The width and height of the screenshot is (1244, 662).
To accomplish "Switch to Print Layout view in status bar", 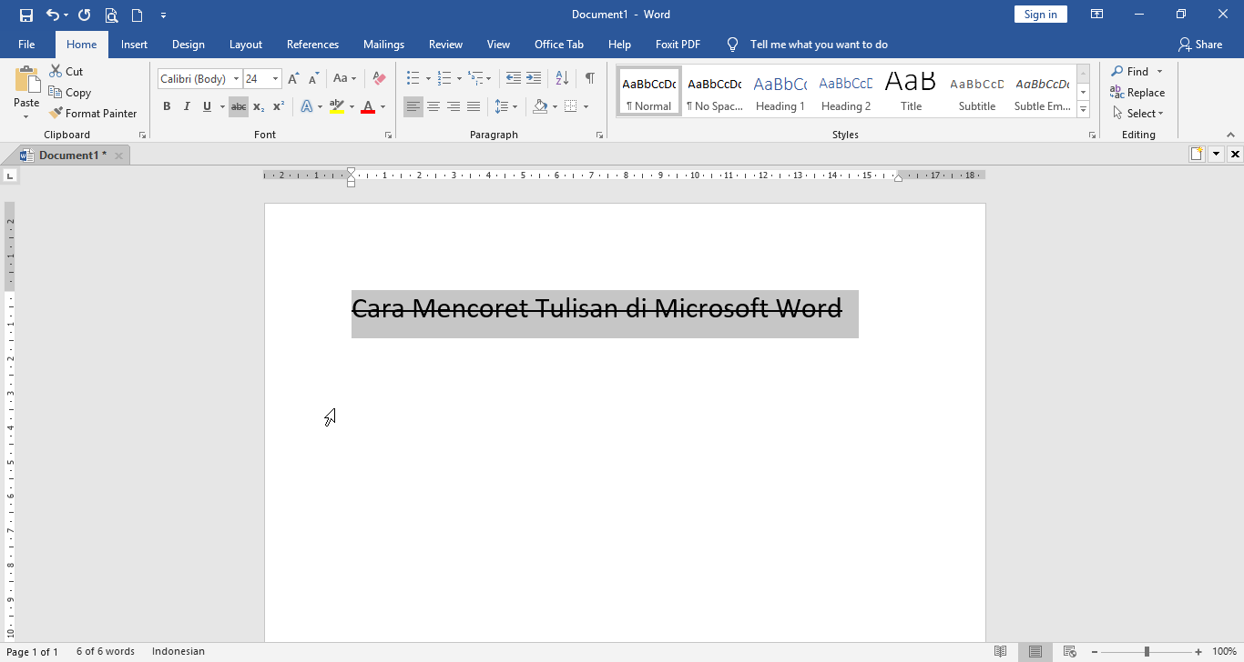I will (1035, 651).
